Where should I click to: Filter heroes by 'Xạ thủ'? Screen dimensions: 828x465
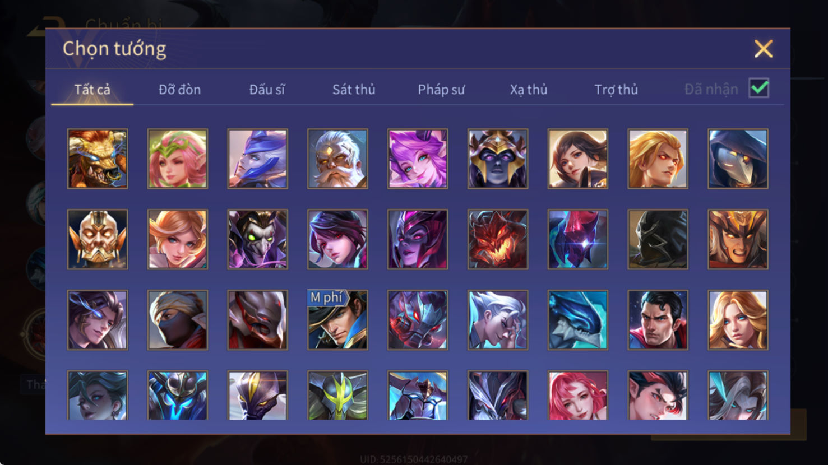pos(529,90)
